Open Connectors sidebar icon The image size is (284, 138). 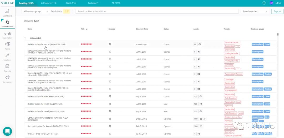point(7,78)
